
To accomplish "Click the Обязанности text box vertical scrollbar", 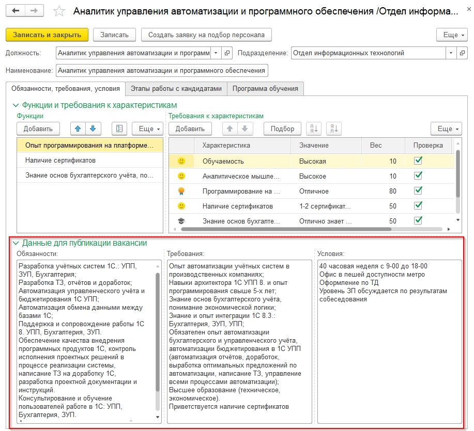I will tap(158, 332).
